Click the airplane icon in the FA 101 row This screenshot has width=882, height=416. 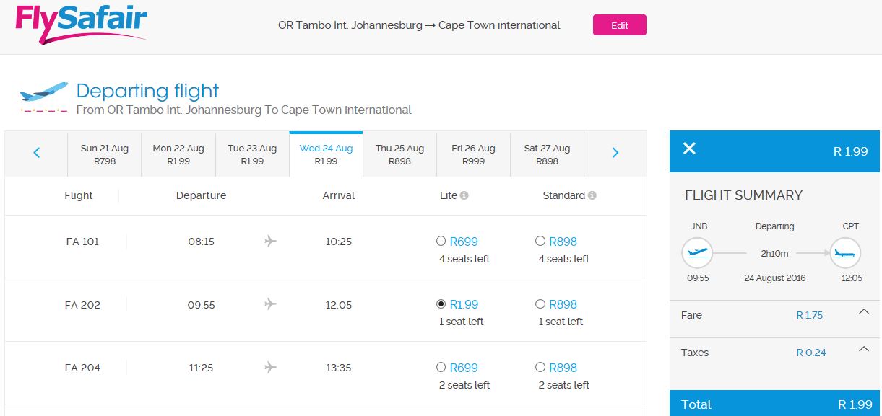(270, 241)
